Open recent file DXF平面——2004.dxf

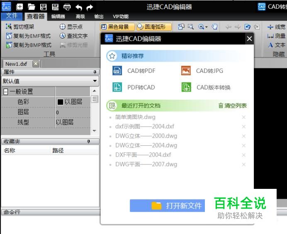[143, 155]
